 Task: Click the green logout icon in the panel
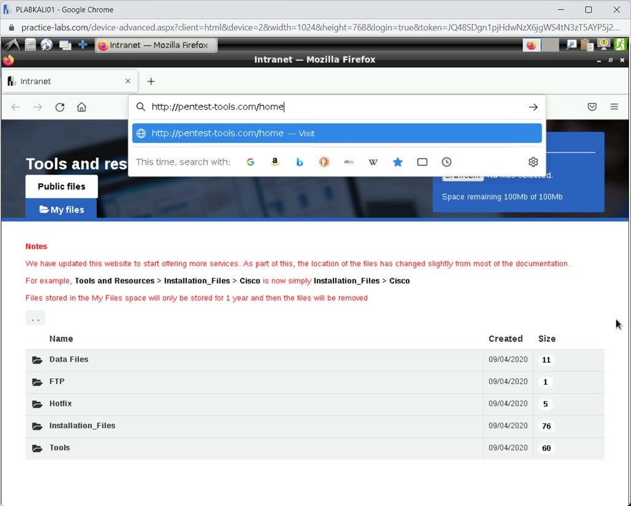[x=619, y=44]
